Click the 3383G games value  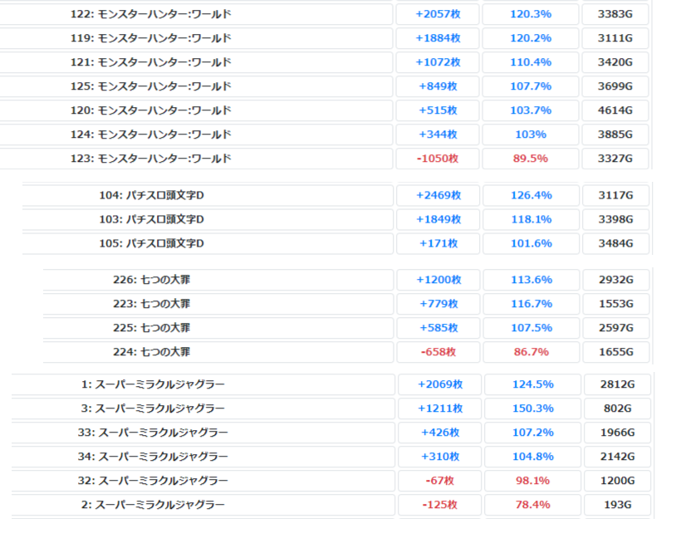(615, 14)
